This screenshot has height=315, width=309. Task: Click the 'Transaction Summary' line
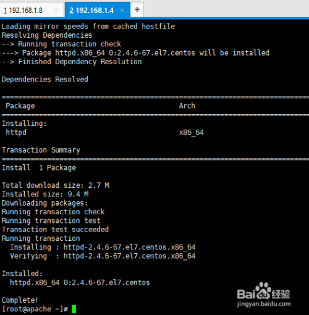point(41,150)
